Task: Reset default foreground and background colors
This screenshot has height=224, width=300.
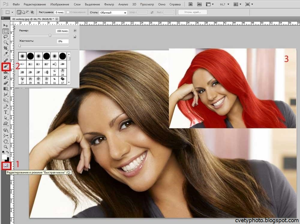Action: coord(3,152)
